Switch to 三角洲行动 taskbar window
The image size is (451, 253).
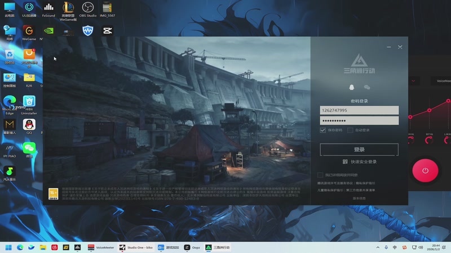pos(218,247)
